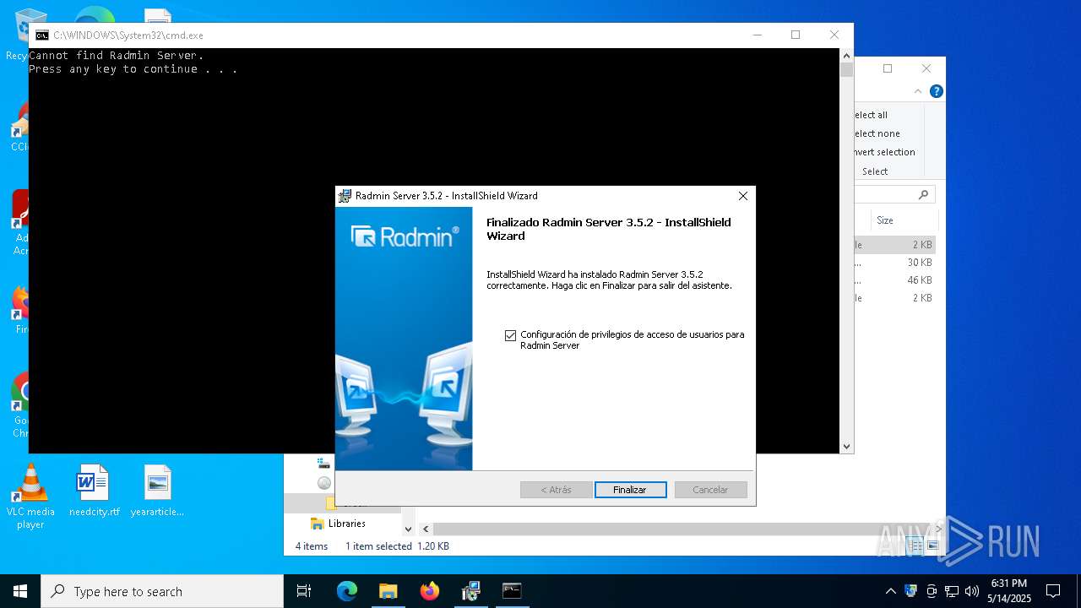Click the disabled Cancelar button

710,490
